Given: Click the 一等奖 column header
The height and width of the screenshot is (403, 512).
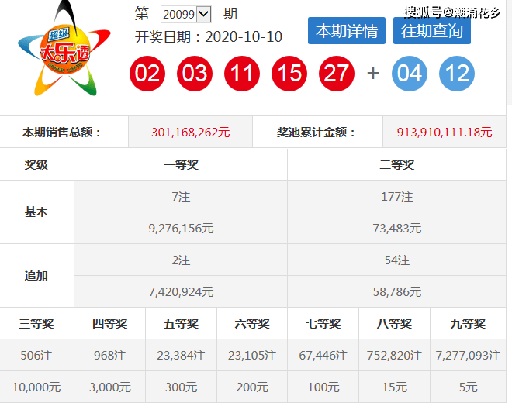Looking at the screenshot, I should (x=181, y=165).
